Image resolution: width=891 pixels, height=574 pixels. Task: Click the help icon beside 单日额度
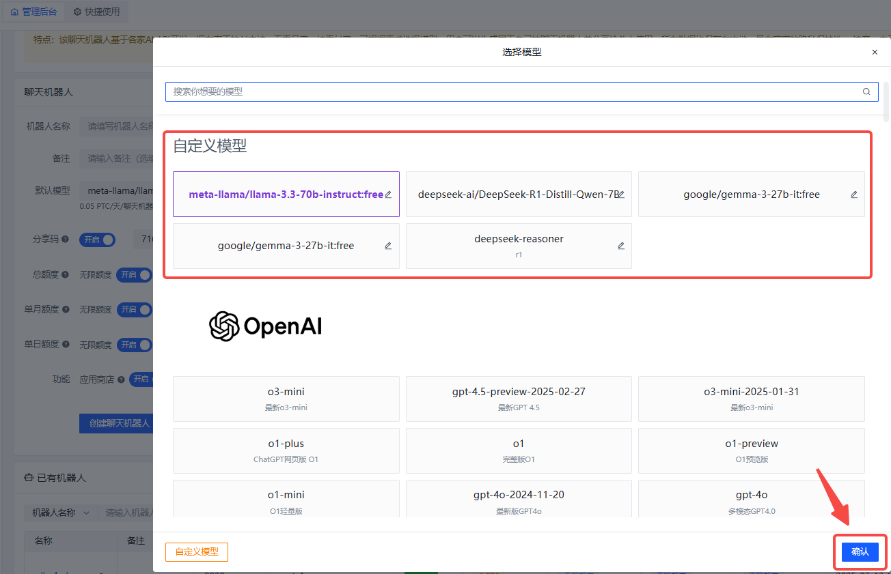pyautogui.click(x=65, y=344)
